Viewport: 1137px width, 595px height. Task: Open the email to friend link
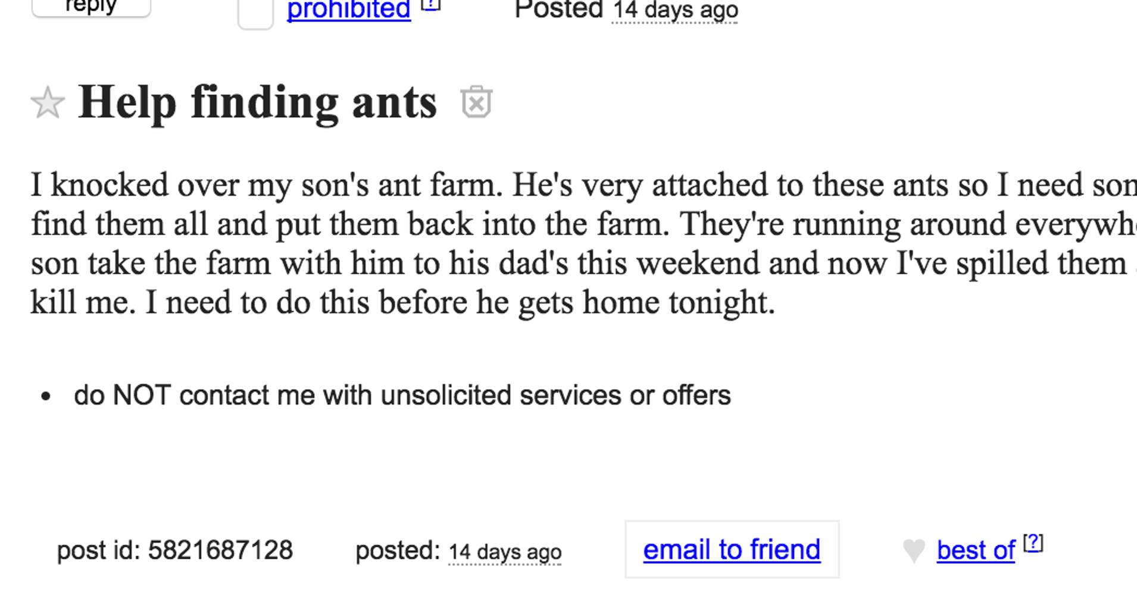click(x=732, y=550)
